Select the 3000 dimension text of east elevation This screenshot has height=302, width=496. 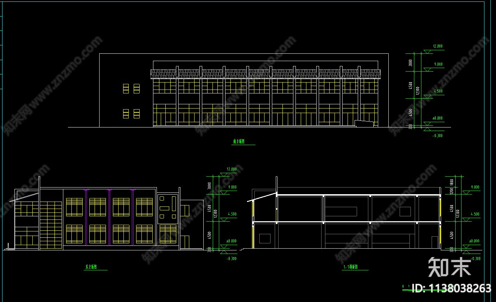pyautogui.click(x=210, y=185)
